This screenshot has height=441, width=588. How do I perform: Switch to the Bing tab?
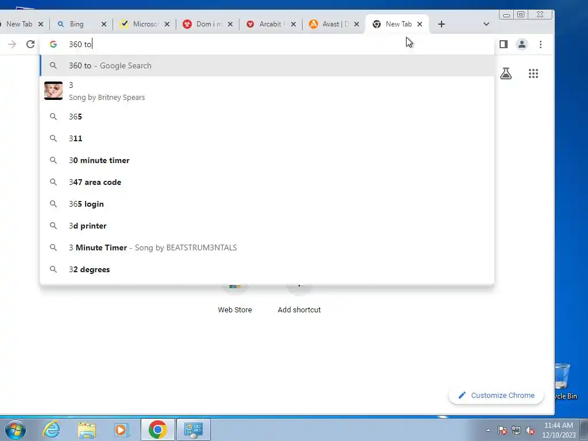tap(77, 24)
